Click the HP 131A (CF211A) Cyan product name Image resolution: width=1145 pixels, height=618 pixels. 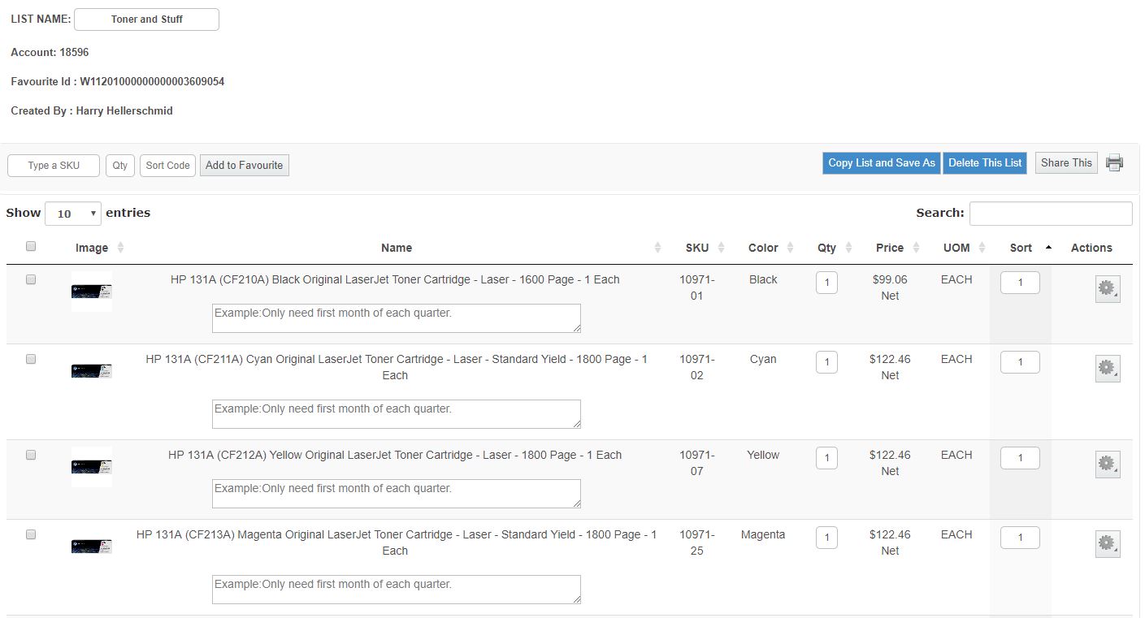(397, 367)
